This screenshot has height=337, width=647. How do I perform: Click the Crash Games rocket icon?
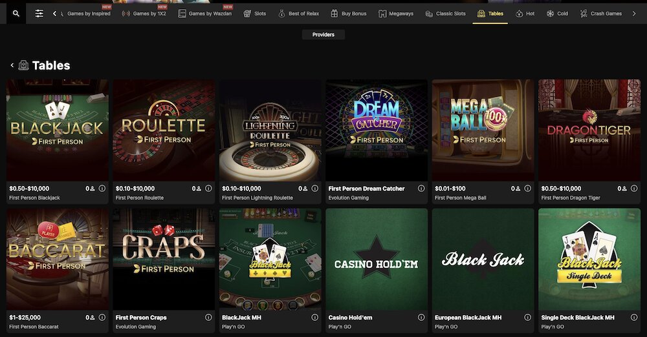tap(584, 14)
